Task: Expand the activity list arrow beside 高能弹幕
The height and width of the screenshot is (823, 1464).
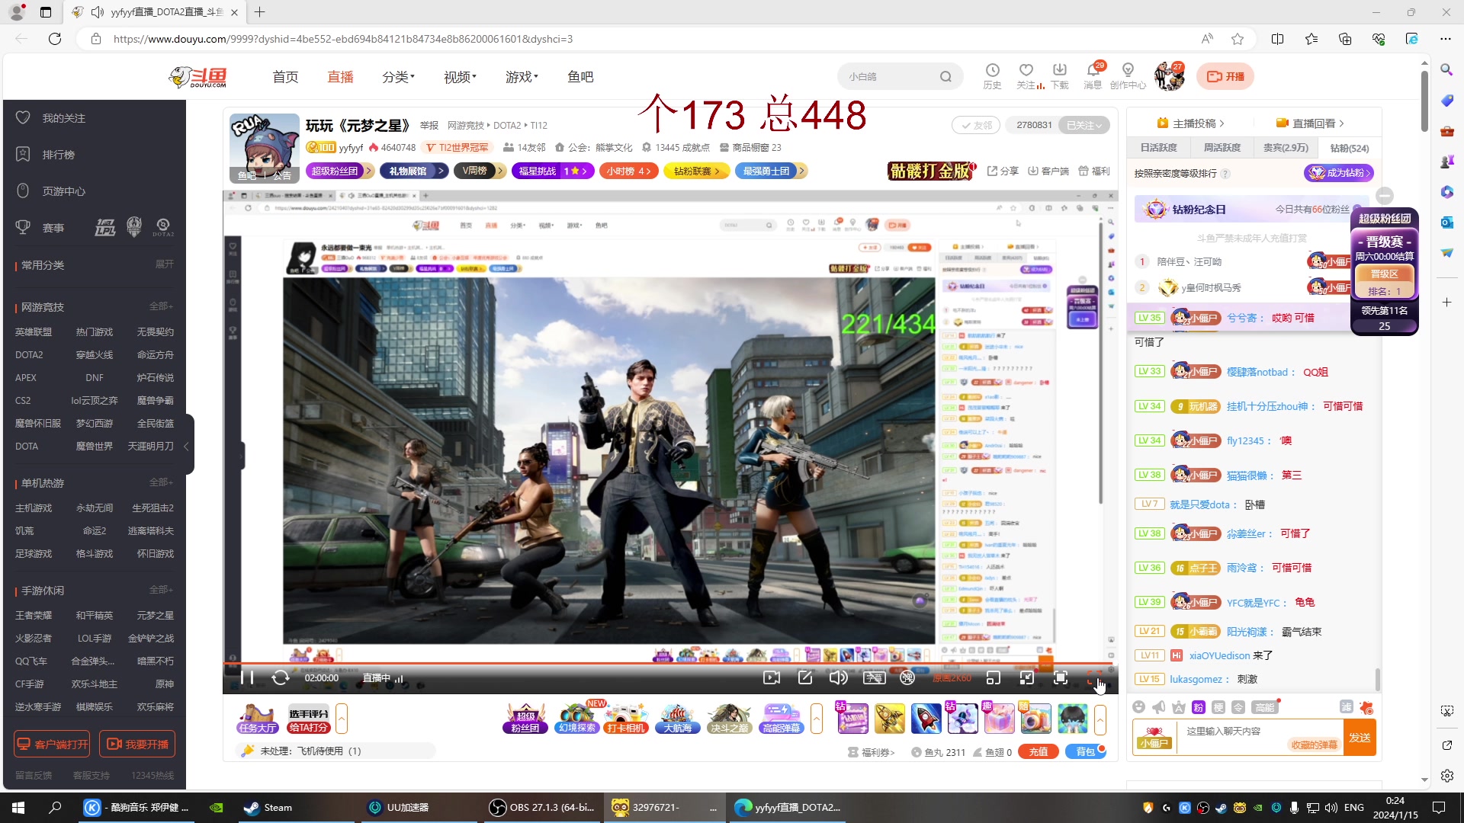Action: (x=817, y=719)
